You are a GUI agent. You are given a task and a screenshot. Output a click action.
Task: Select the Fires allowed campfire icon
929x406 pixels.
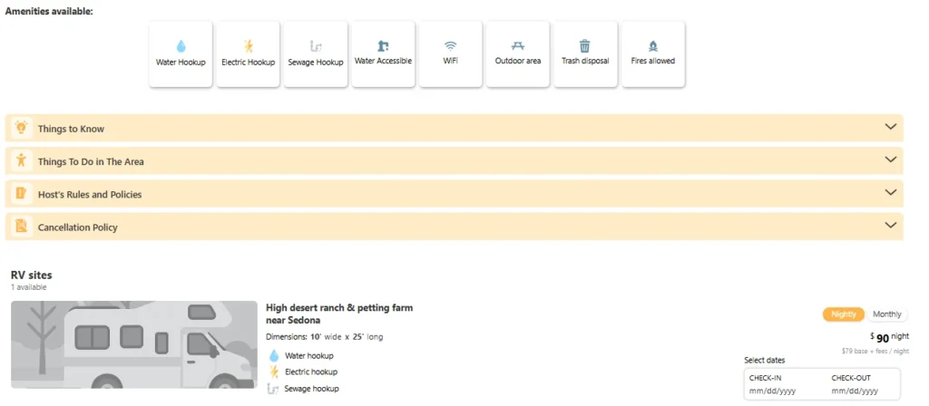[653, 46]
